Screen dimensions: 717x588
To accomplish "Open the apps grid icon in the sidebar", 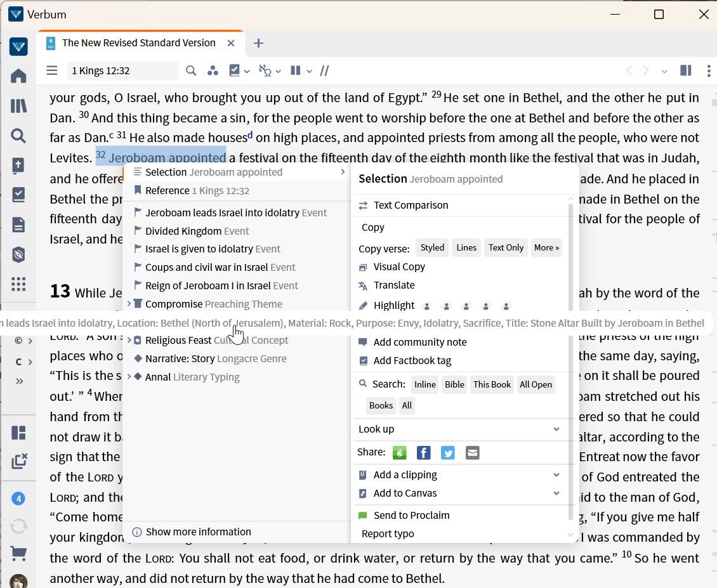I will [18, 284].
